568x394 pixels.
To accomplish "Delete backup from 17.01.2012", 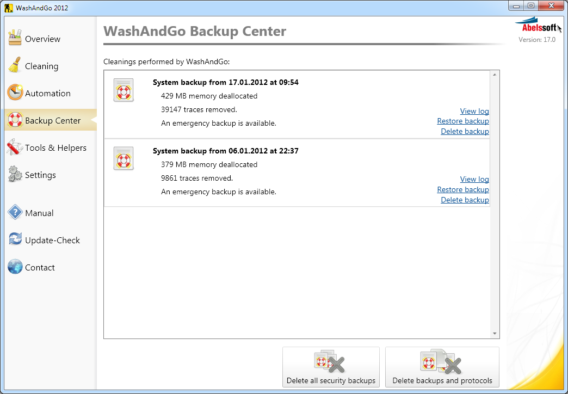I will point(465,131).
